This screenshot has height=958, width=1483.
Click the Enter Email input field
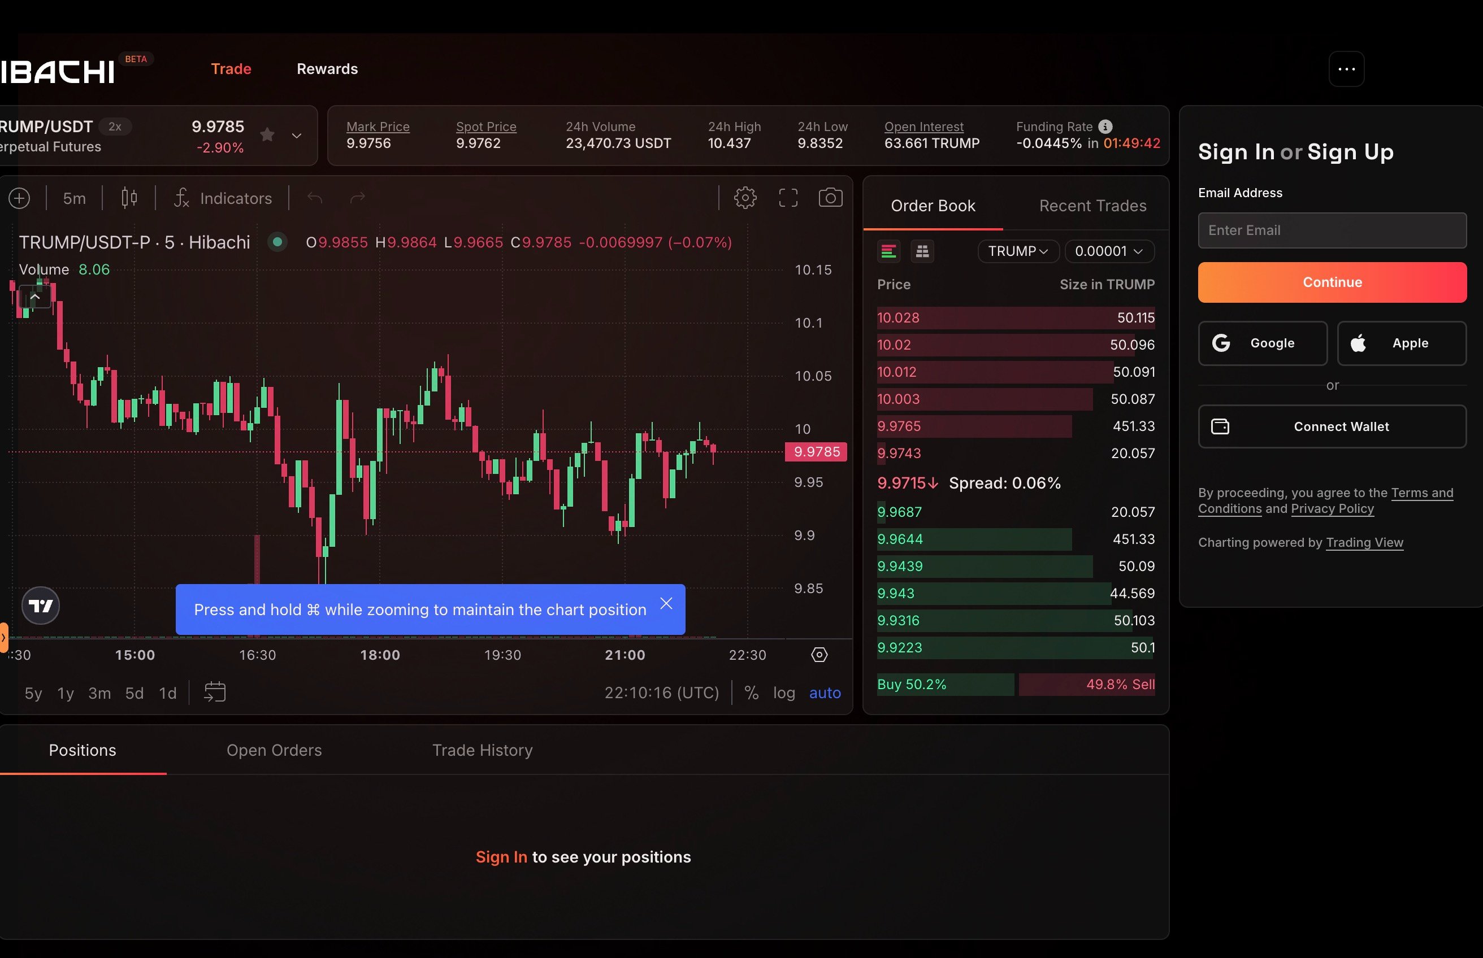click(x=1332, y=230)
